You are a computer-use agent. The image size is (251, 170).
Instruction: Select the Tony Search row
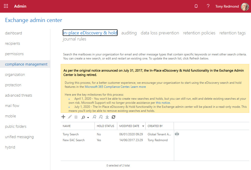[x=117, y=134]
